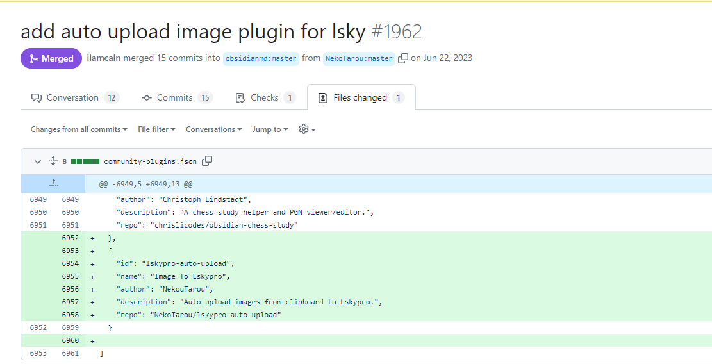Click the description "Auto upload images from clipboard" line
Screen dimensions: 712x364
click(249, 302)
